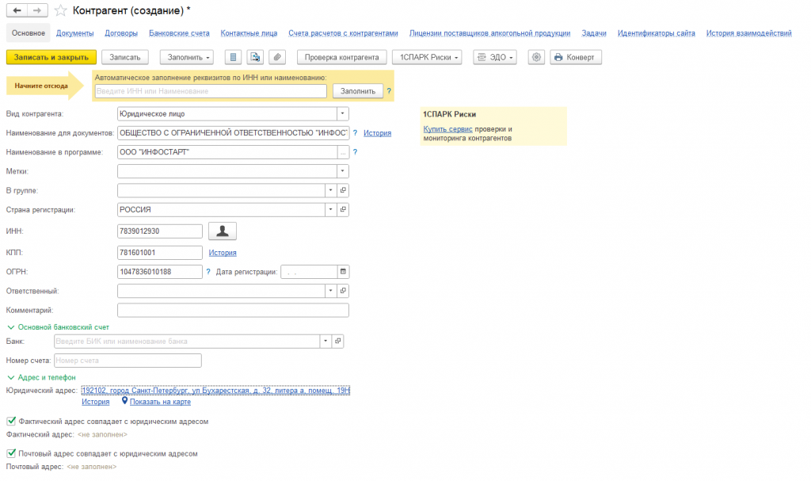Screen dimensions: 811x481
Task: Click map pin icon near Показать на карте
Action: tap(124, 401)
